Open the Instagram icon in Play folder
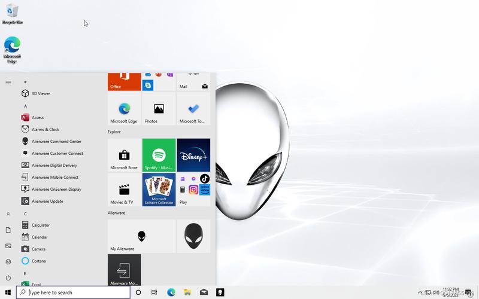The height and width of the screenshot is (299, 479). click(193, 190)
